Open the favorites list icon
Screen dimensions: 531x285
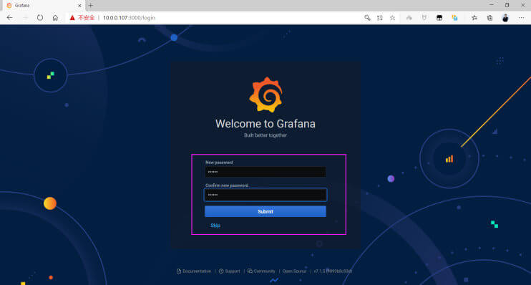click(x=474, y=18)
